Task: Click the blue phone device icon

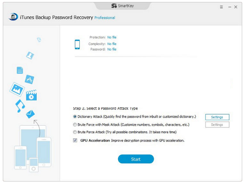Action: pyautogui.click(x=77, y=44)
